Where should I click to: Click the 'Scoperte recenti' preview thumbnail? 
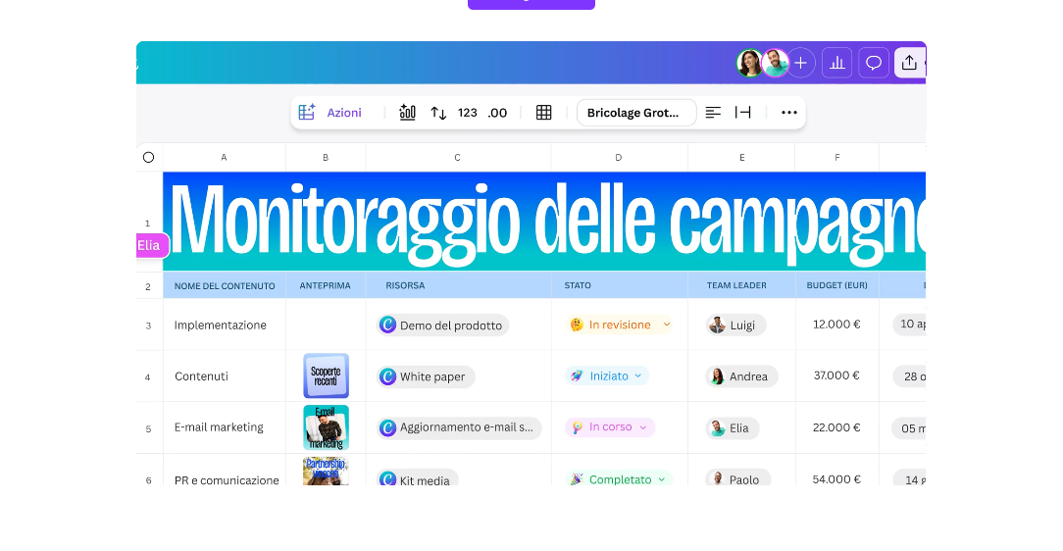(x=326, y=376)
